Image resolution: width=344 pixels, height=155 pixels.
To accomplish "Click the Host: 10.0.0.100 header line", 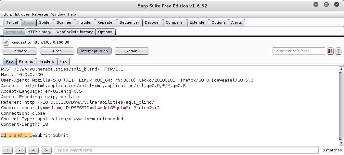I will (22, 75).
